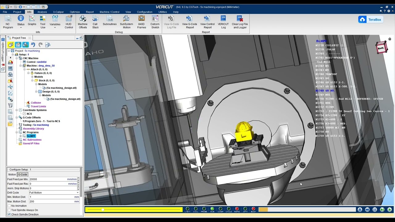Open 840D Frames window
Viewport: 395px width, 222px height.
[142, 22]
